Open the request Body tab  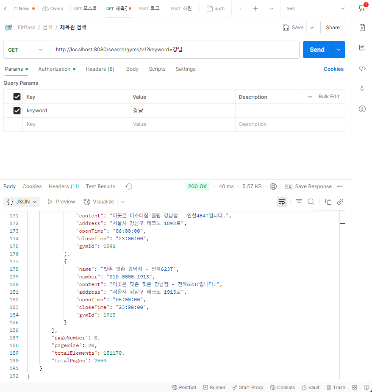tap(132, 69)
